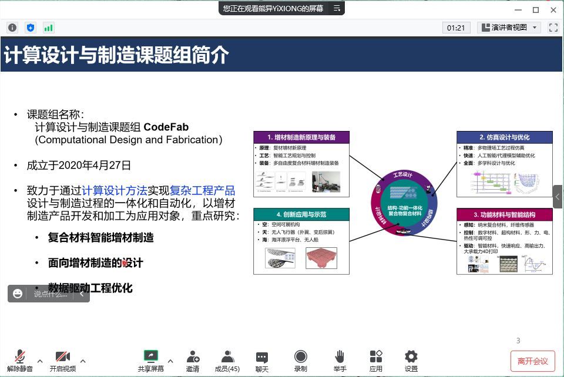Expand audio options arrow beside 解除静音
This screenshot has width=564, height=377.
click(40, 361)
